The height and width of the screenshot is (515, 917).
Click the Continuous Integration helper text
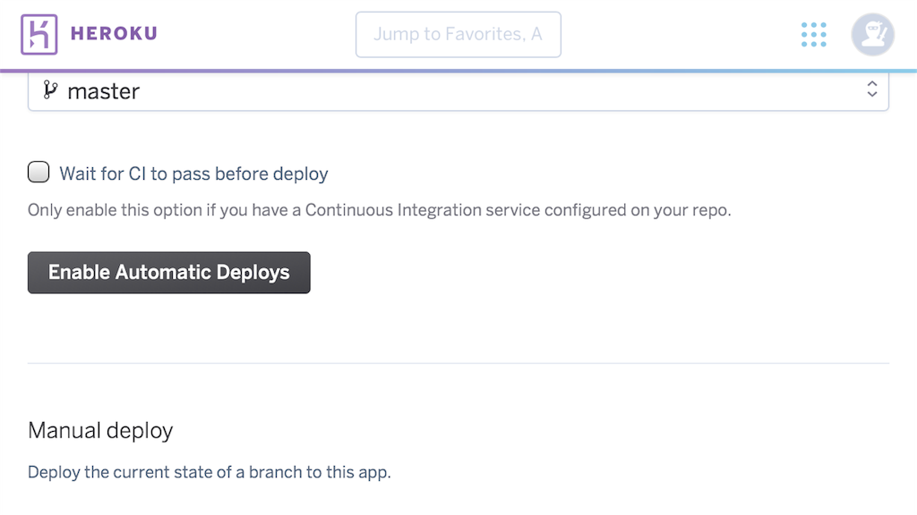(x=379, y=212)
